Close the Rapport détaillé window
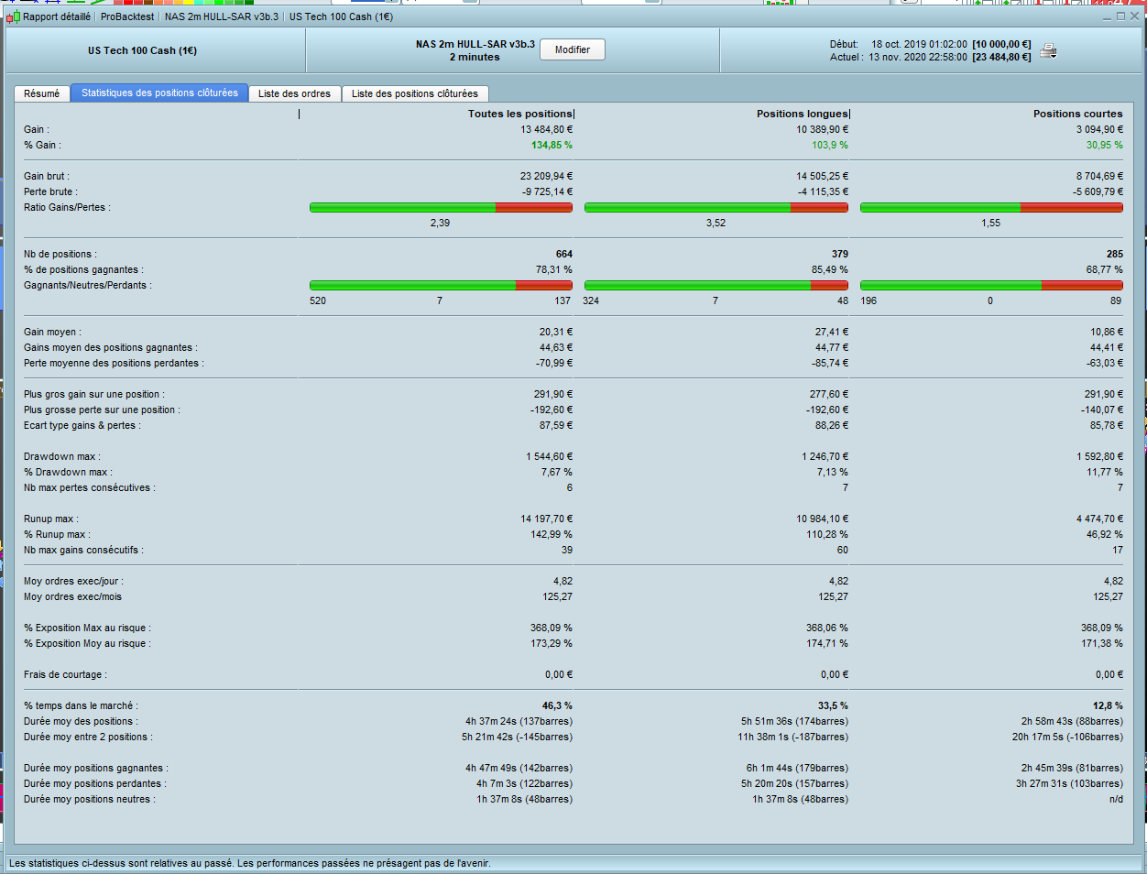Viewport: 1147px width, 874px height. (x=1134, y=16)
